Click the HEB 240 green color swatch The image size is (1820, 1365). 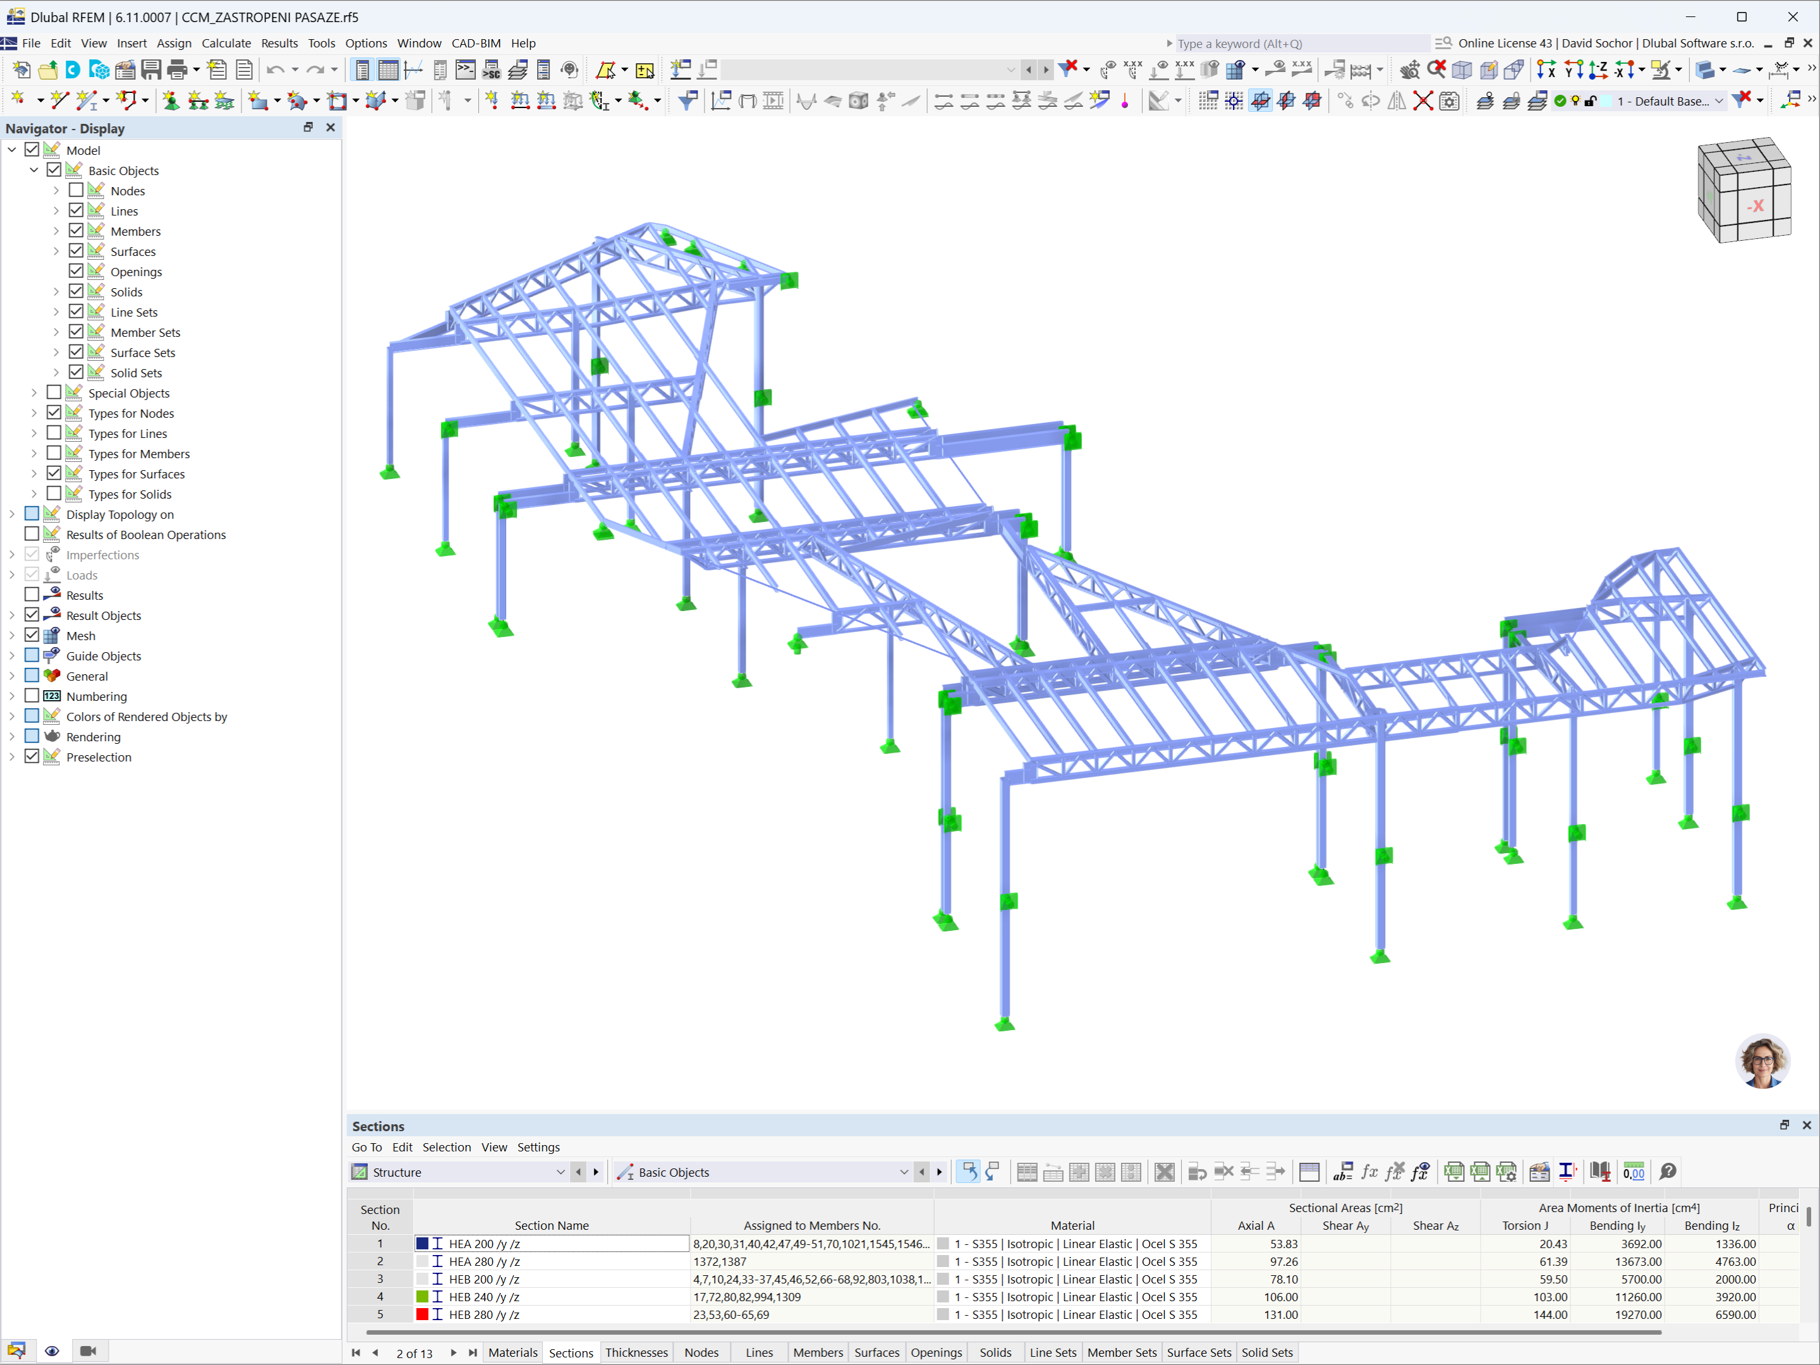[x=422, y=1297]
